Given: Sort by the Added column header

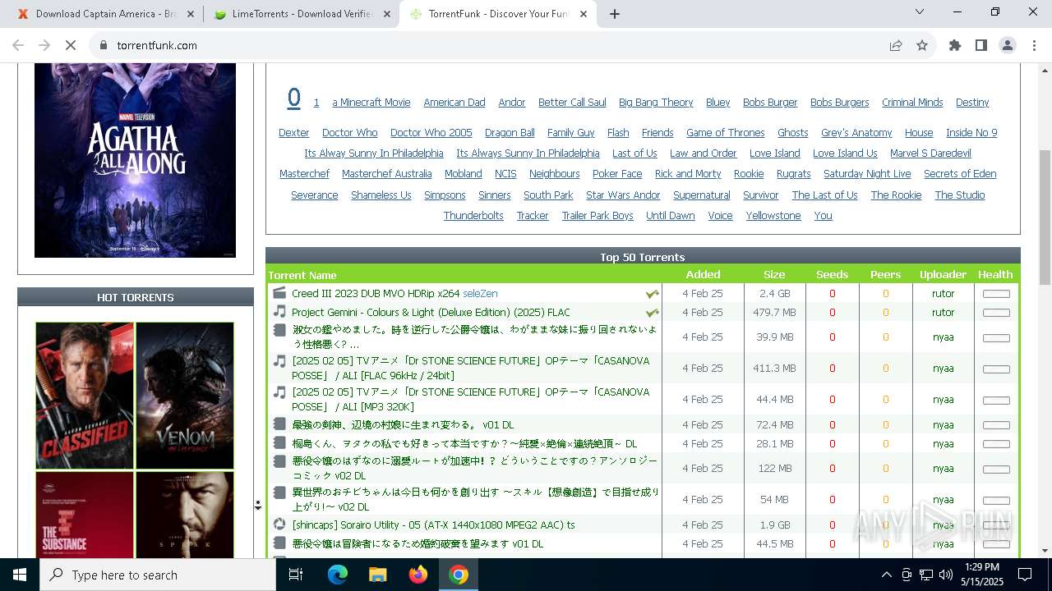Looking at the screenshot, I should pyautogui.click(x=703, y=274).
